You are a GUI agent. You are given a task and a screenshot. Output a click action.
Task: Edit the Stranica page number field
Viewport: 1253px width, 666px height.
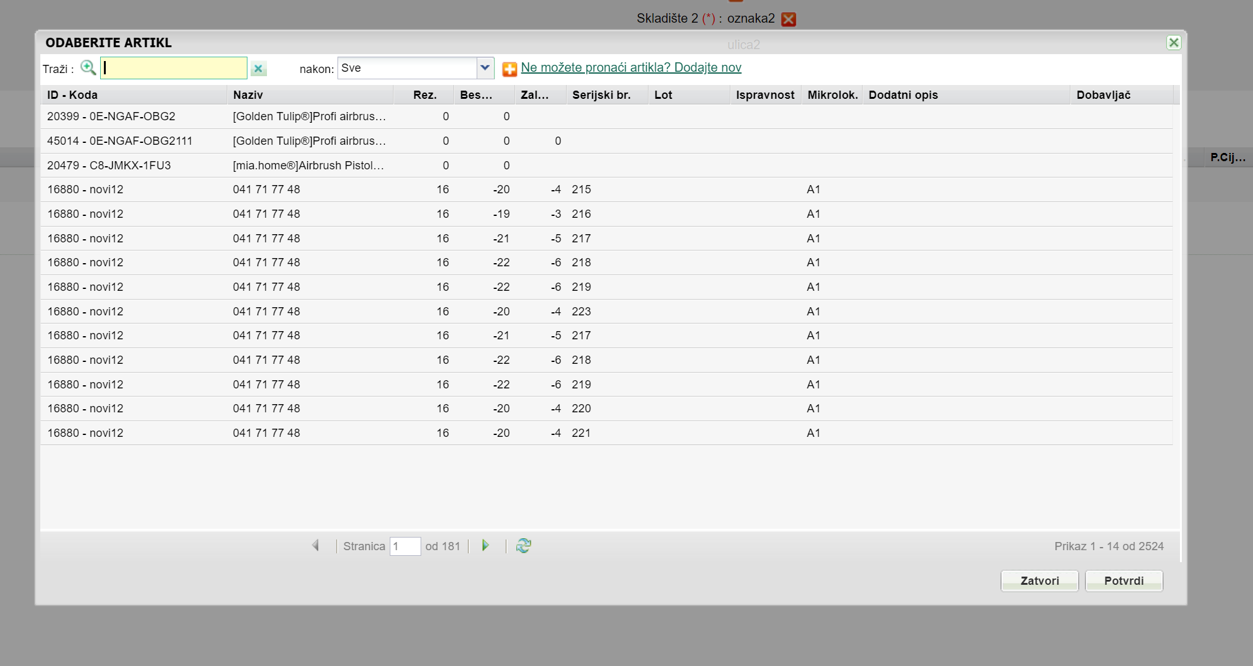pyautogui.click(x=405, y=546)
